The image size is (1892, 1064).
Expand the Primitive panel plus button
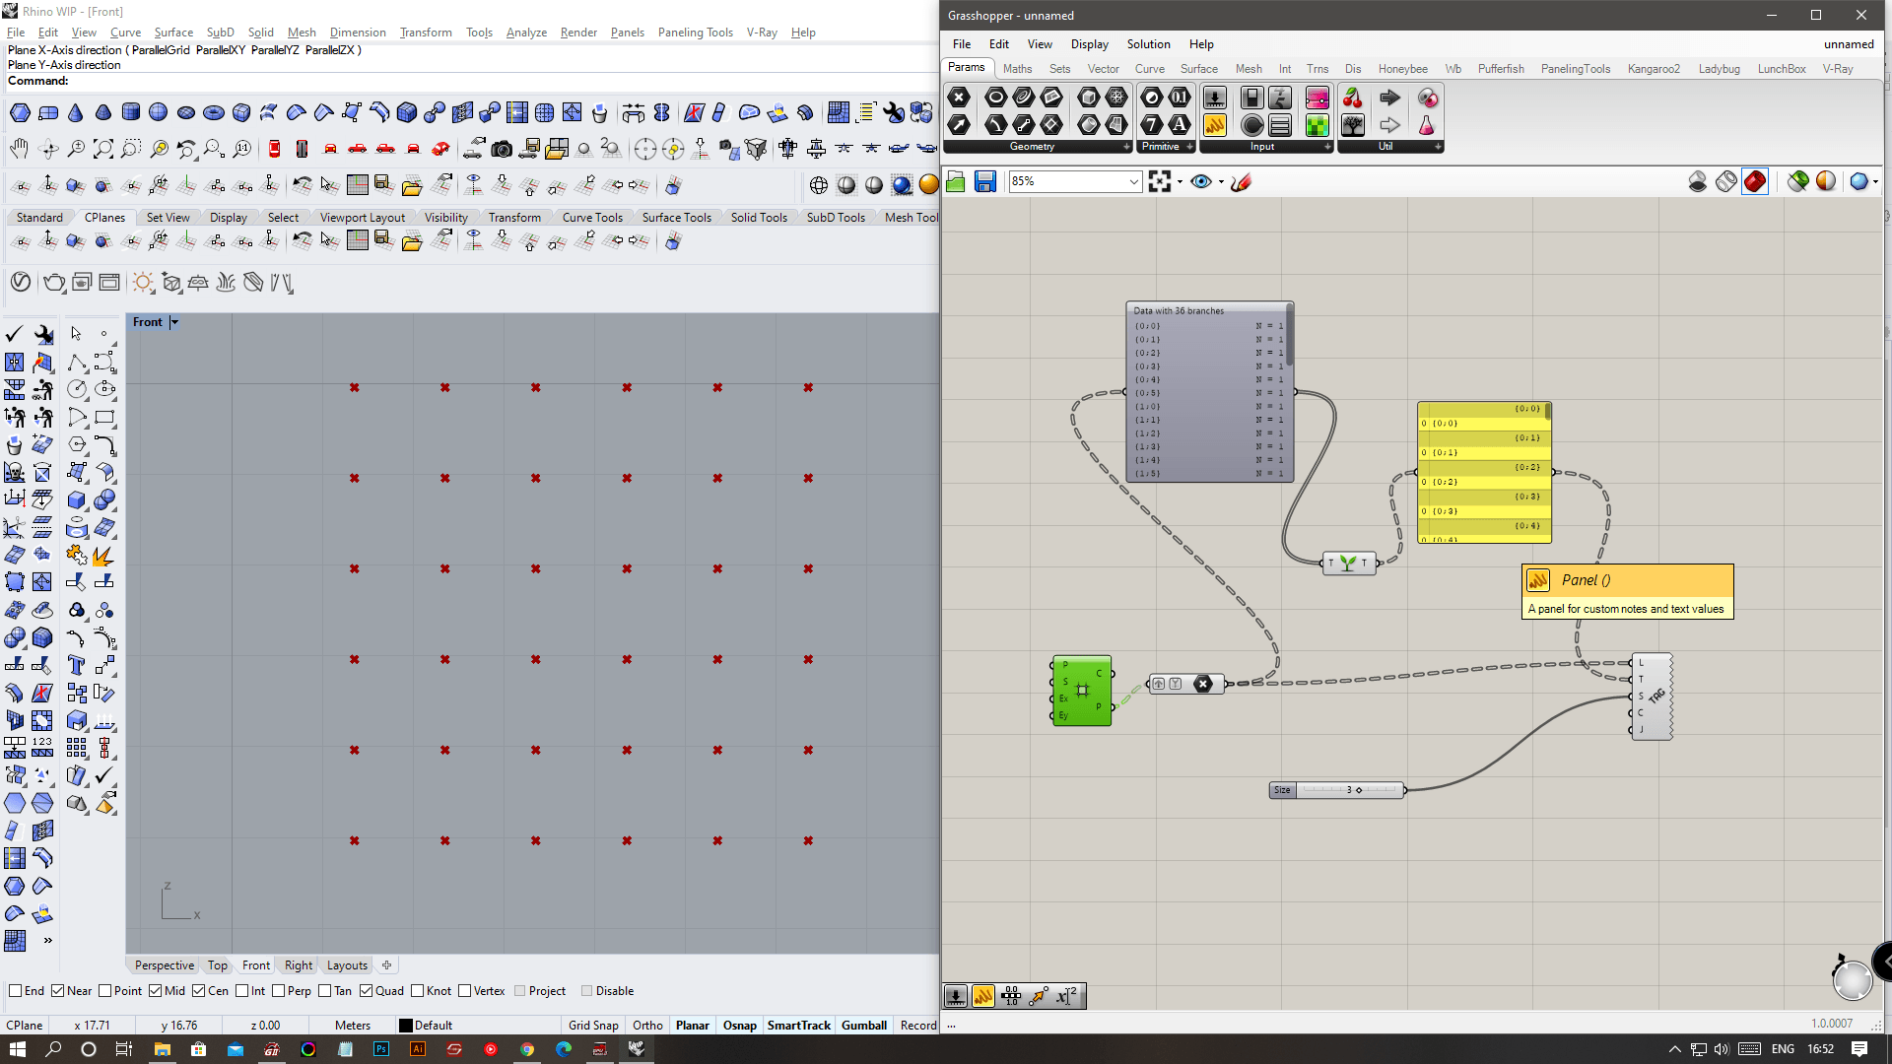(x=1189, y=147)
